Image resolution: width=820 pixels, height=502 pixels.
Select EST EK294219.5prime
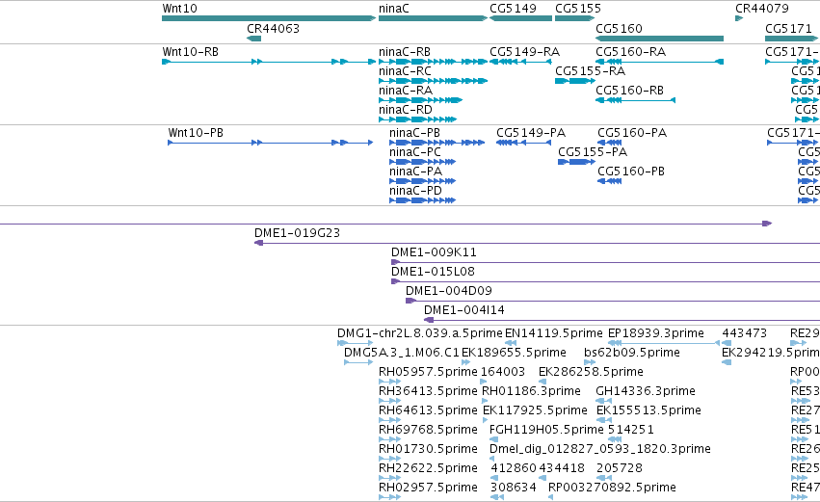(727, 362)
